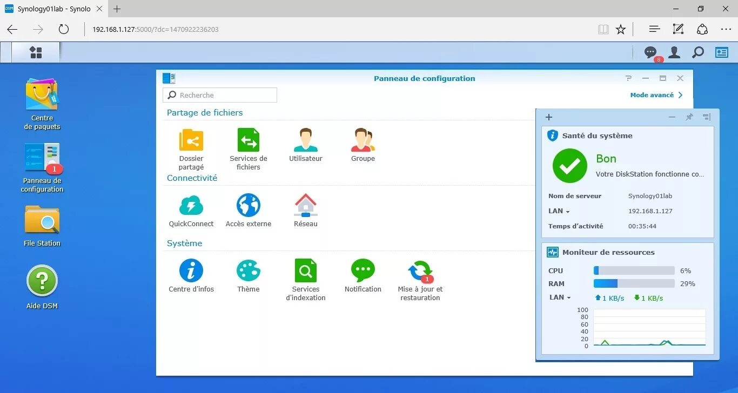Refresh the browser page

(64, 29)
